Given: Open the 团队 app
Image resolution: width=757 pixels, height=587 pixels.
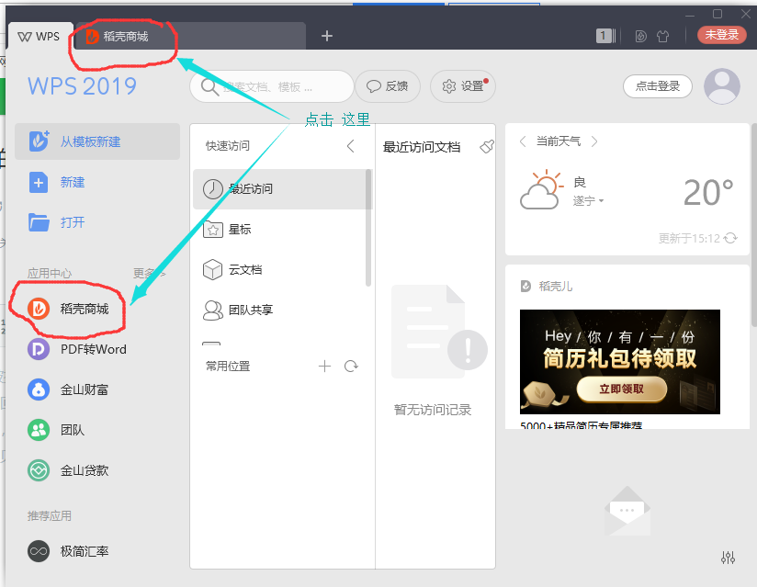Looking at the screenshot, I should click(x=56, y=430).
